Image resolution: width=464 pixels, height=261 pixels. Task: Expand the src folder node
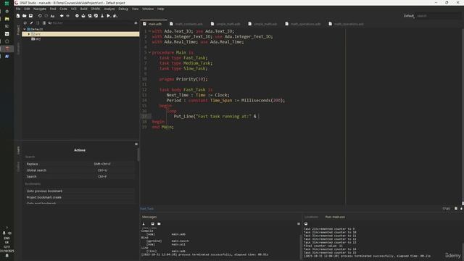click(29, 34)
